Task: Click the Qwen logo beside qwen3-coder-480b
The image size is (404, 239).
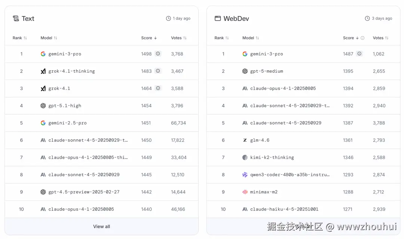Action: pyautogui.click(x=245, y=175)
